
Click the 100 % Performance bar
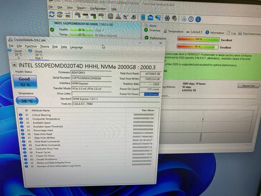tap(198, 39)
